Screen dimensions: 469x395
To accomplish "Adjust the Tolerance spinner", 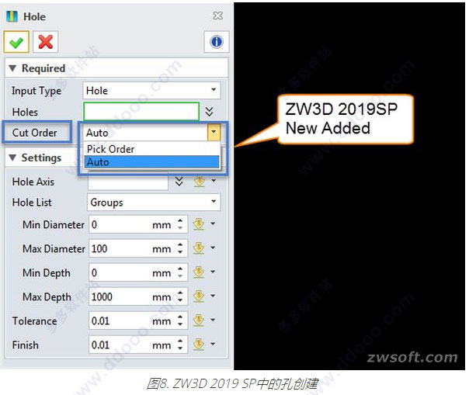I will (x=180, y=321).
